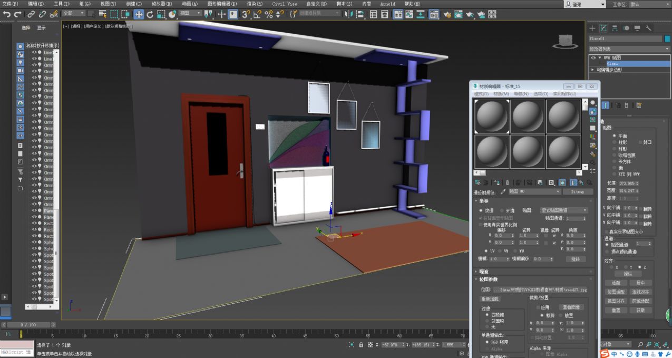Image resolution: width=672 pixels, height=358 pixels.
Task: Open Select by Name list icon
Action: 103,14
